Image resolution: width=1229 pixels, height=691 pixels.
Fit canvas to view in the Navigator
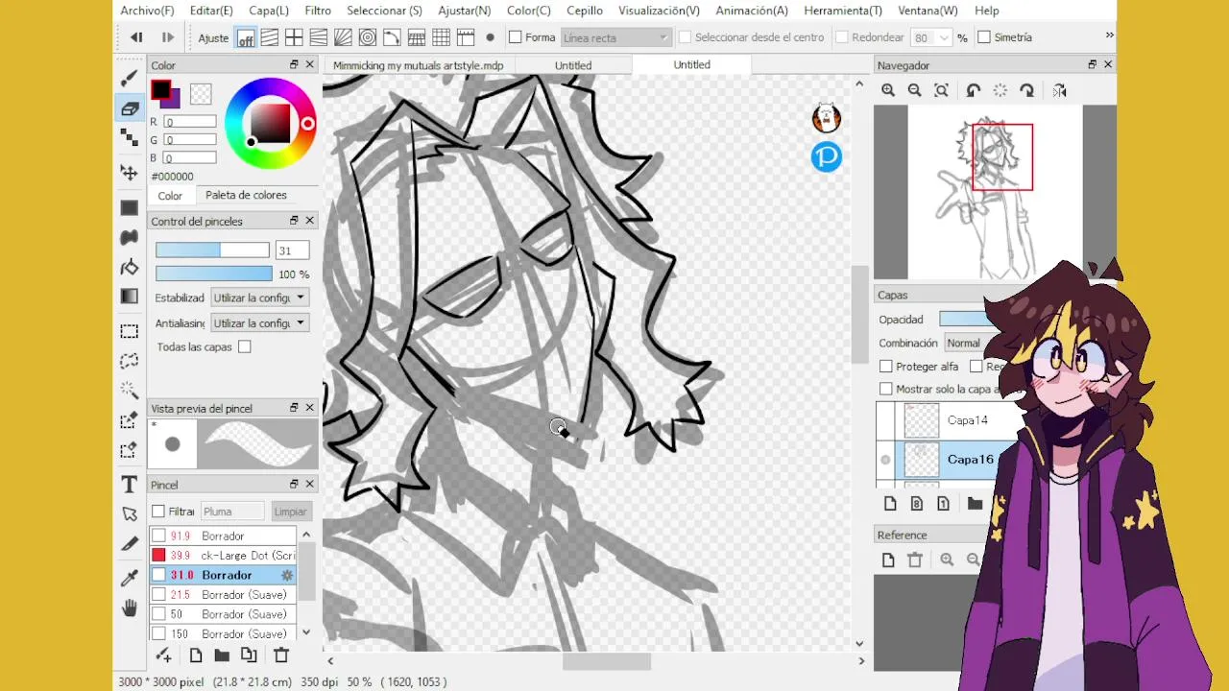click(942, 90)
